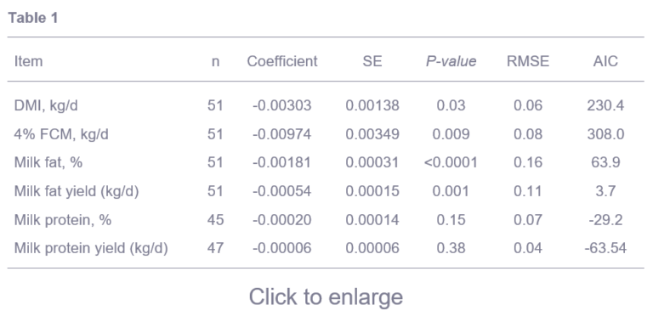Click the RMSE column header
The height and width of the screenshot is (322, 653).
pos(528,61)
